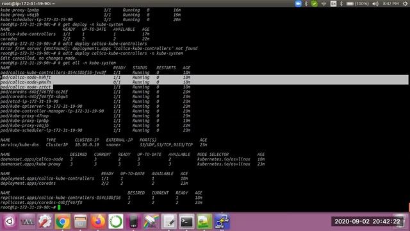The image size is (410, 231).
Task: Click daemonset.apps/calico-node text
Action: coord(31,159)
